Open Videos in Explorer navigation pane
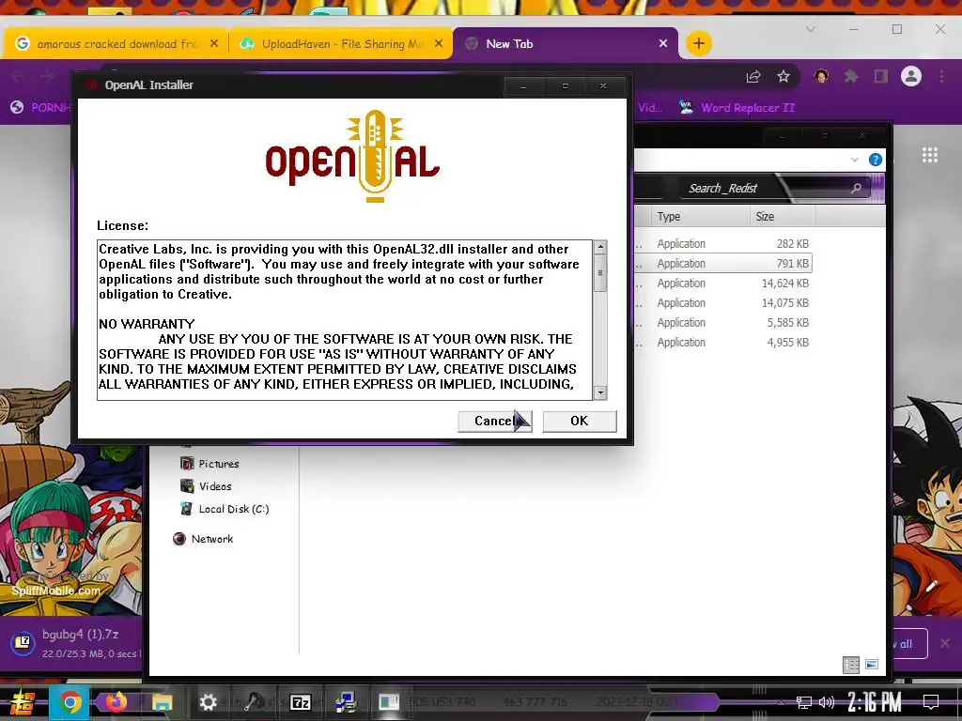The width and height of the screenshot is (962, 721). click(206, 486)
